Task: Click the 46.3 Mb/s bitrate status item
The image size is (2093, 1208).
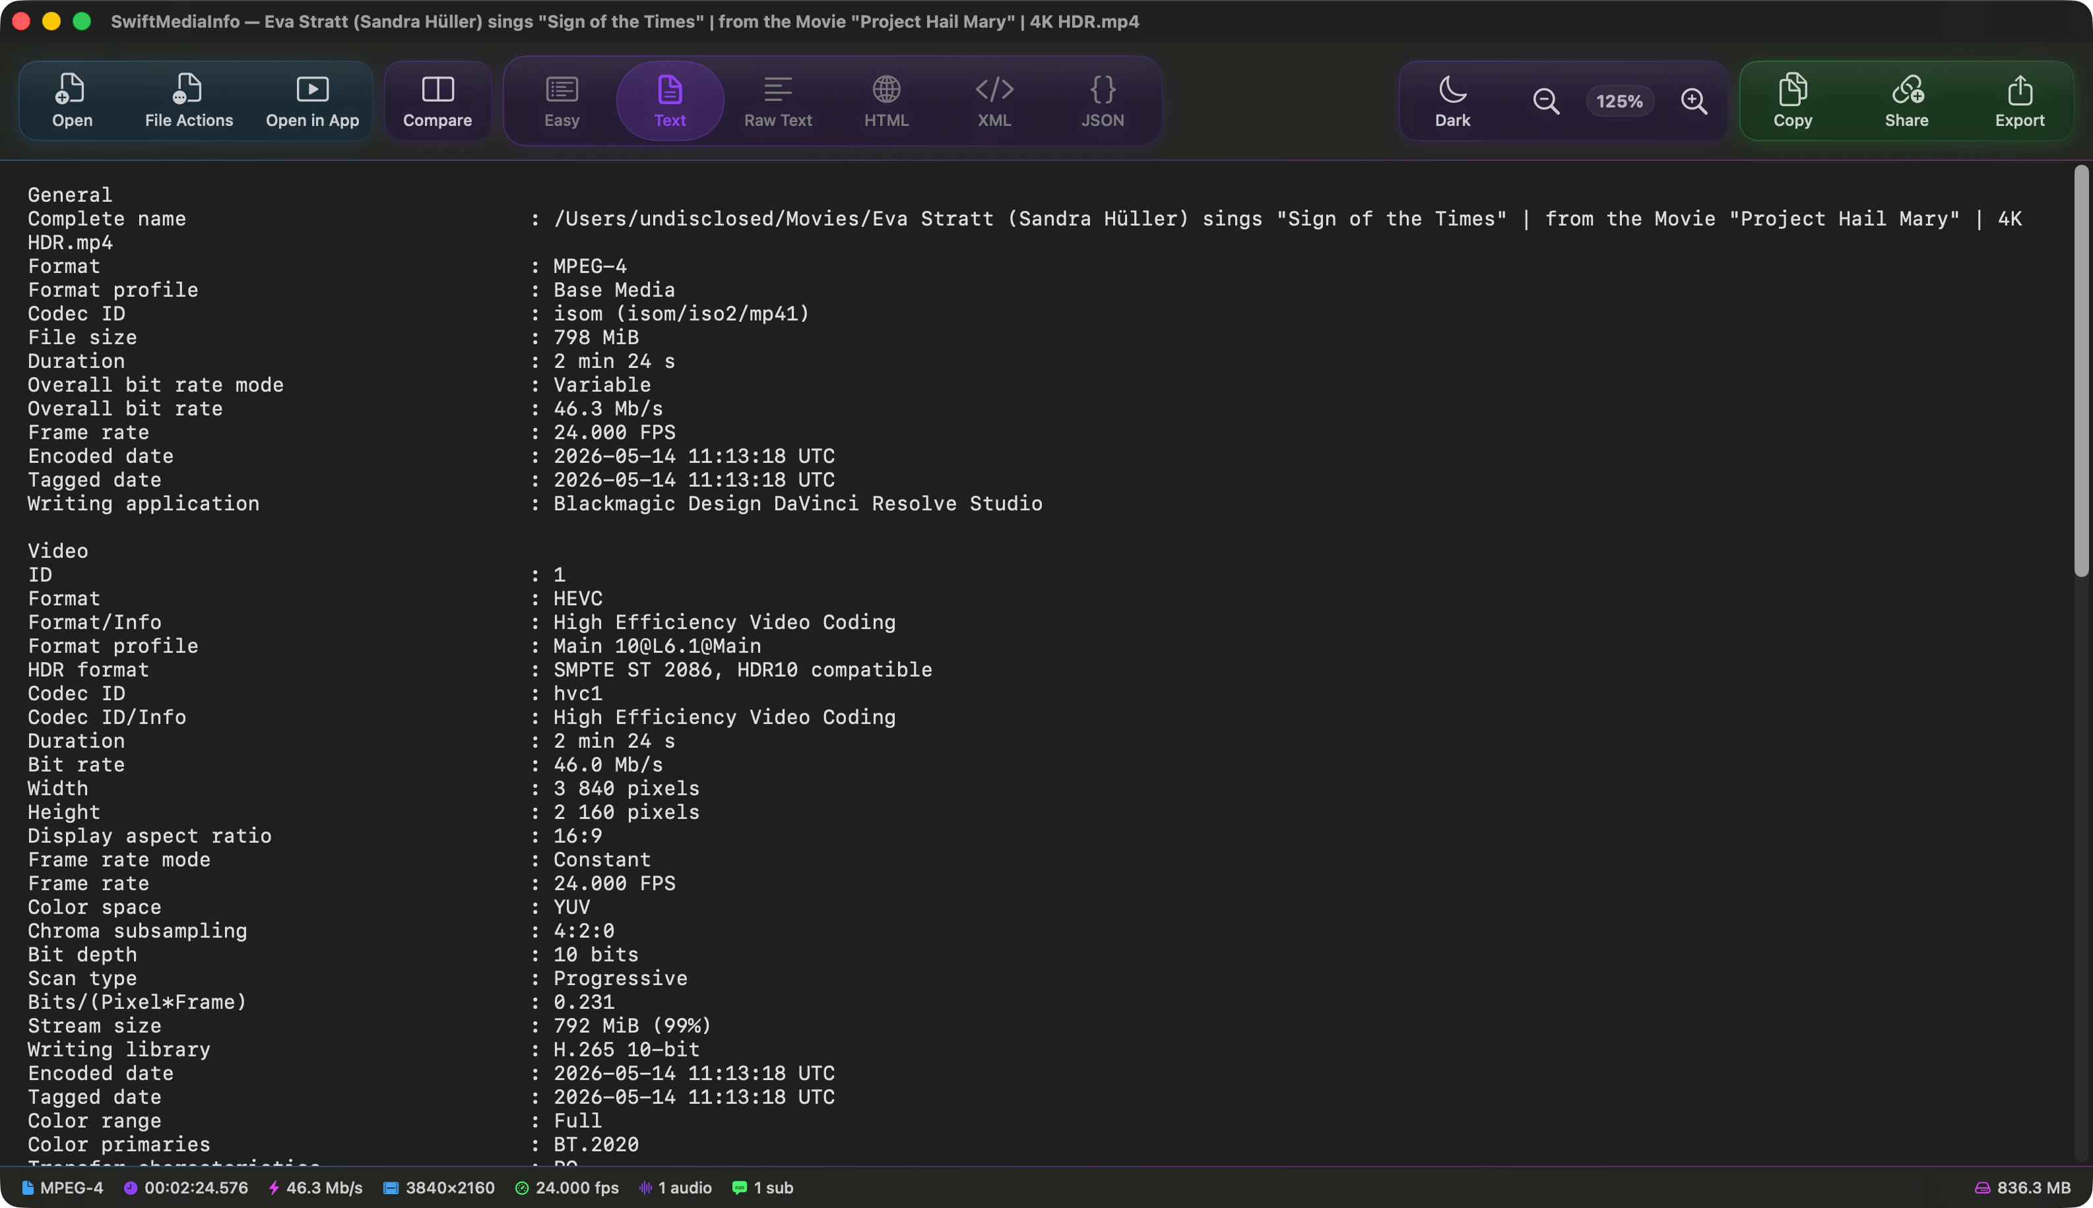Action: (x=315, y=1188)
